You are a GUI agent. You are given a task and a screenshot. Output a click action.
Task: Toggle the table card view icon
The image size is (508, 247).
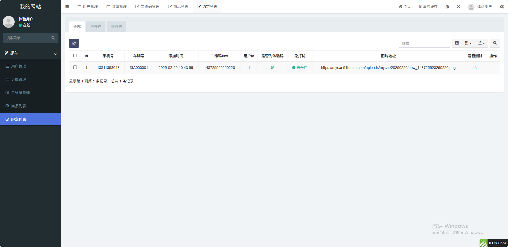[x=457, y=43]
